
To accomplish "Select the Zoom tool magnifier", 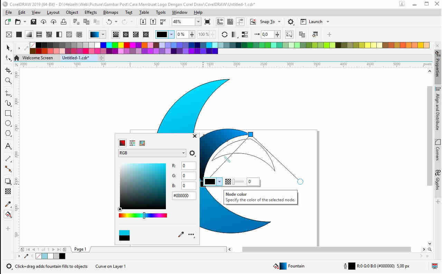I will pyautogui.click(x=8, y=81).
